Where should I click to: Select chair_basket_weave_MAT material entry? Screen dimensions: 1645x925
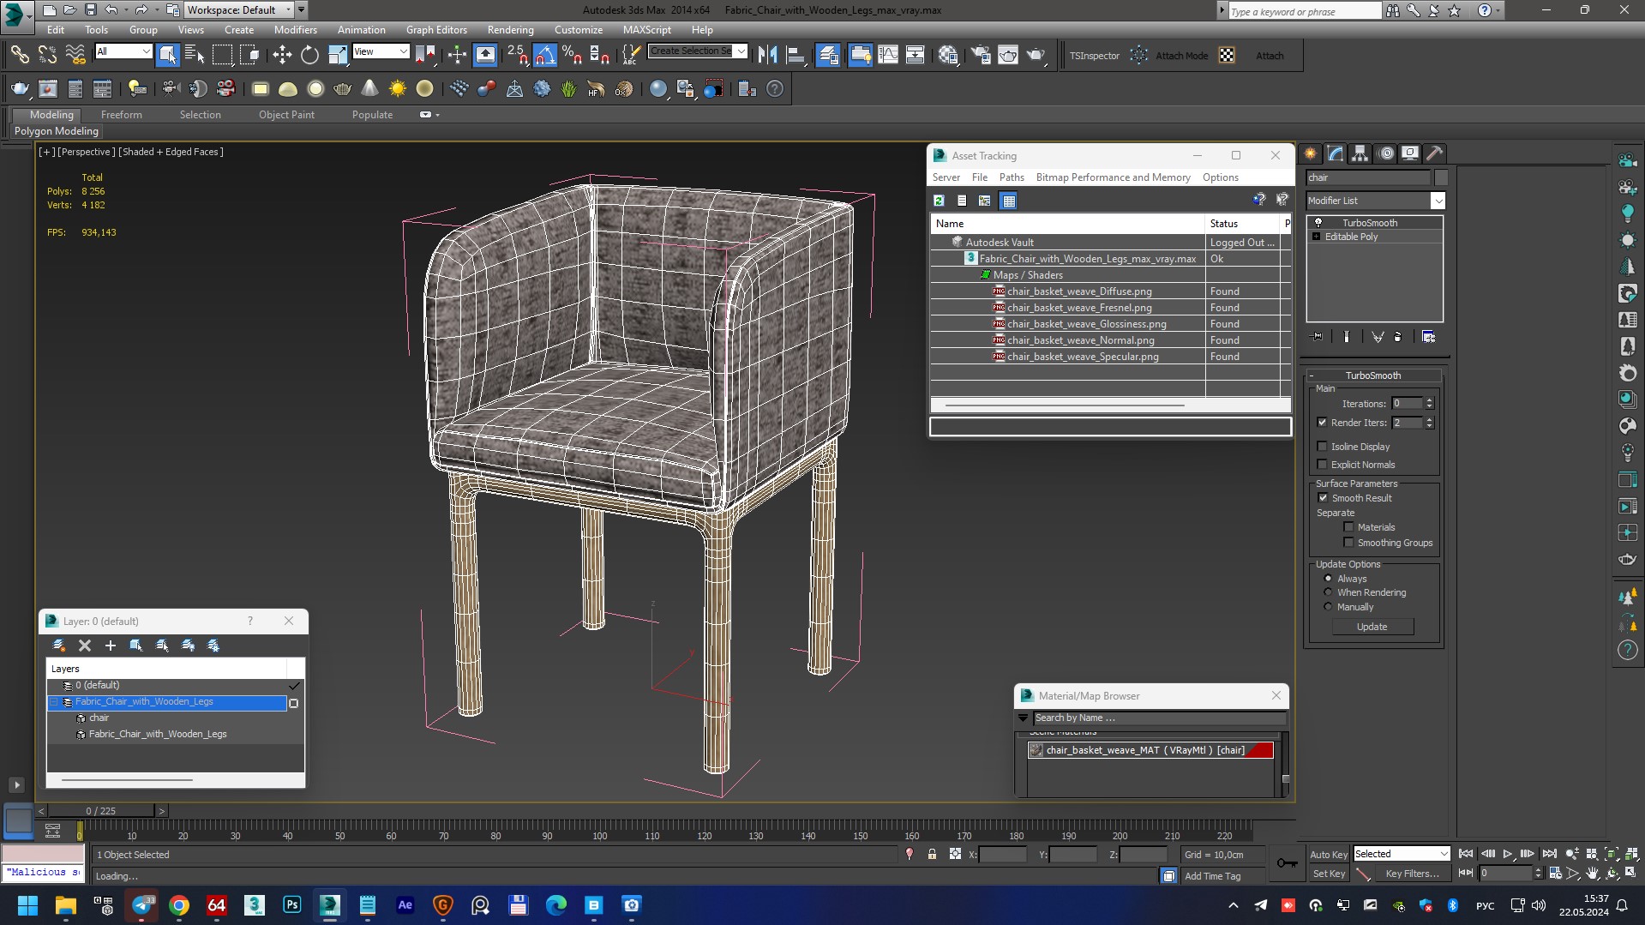point(1150,750)
